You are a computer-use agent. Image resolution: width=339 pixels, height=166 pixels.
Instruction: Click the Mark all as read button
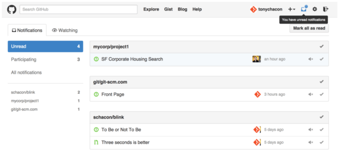pyautogui.click(x=309, y=28)
